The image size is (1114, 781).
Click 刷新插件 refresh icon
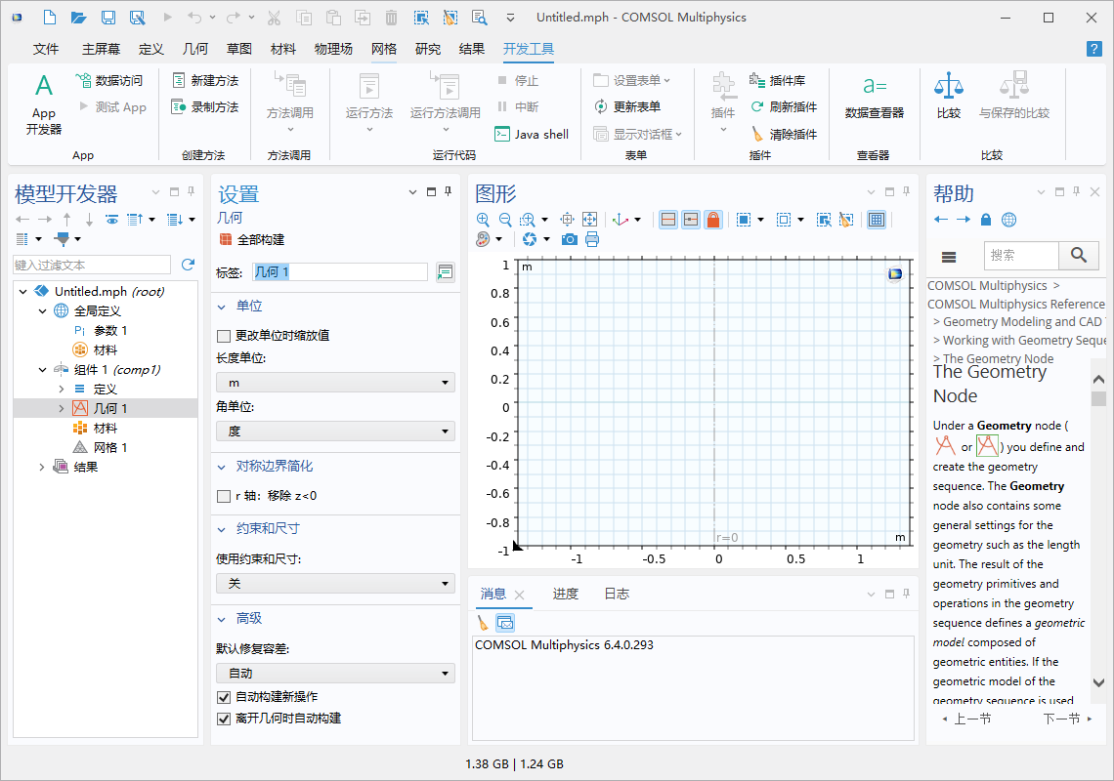coord(757,106)
